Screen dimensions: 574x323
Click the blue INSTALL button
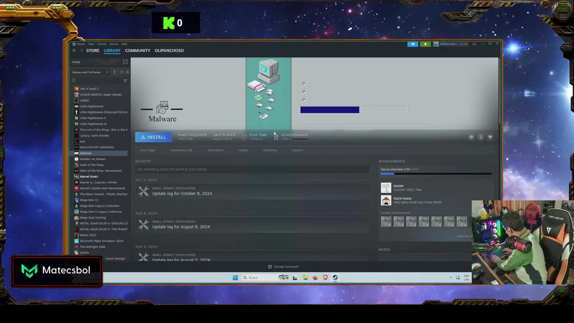pyautogui.click(x=153, y=137)
